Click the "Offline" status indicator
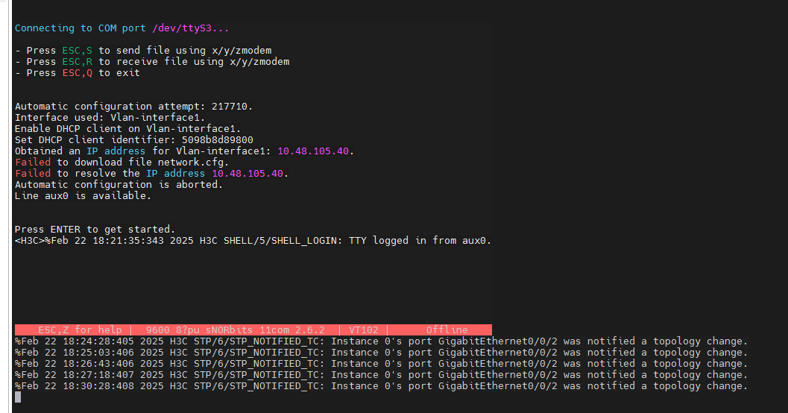Image resolution: width=788 pixels, height=413 pixels. [447, 330]
